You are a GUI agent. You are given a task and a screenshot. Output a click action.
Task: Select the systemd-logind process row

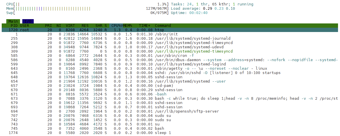tap(170, 64)
